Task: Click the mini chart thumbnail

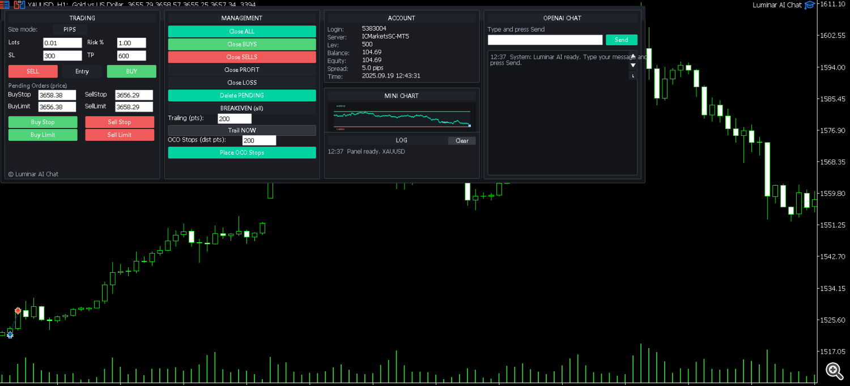Action: click(402, 117)
